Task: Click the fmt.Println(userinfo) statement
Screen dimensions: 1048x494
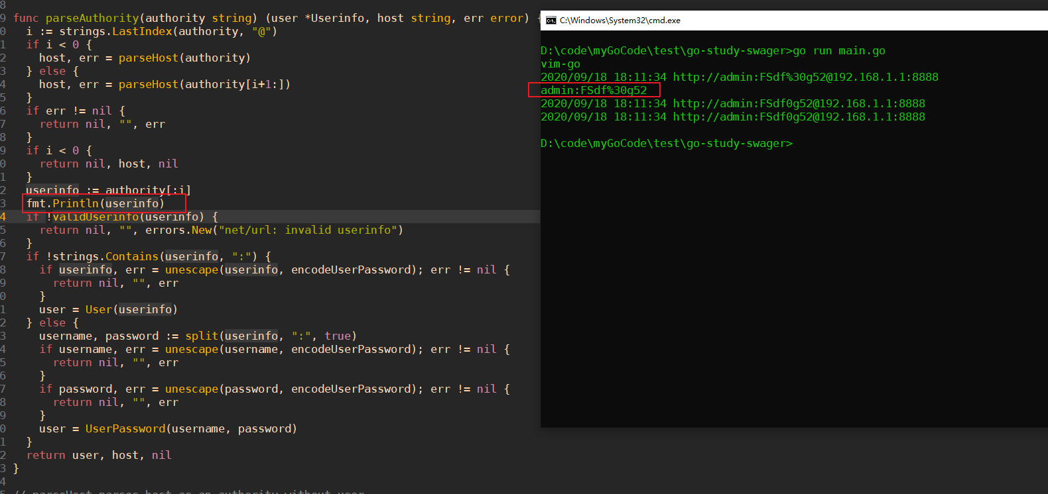Action: (96, 203)
